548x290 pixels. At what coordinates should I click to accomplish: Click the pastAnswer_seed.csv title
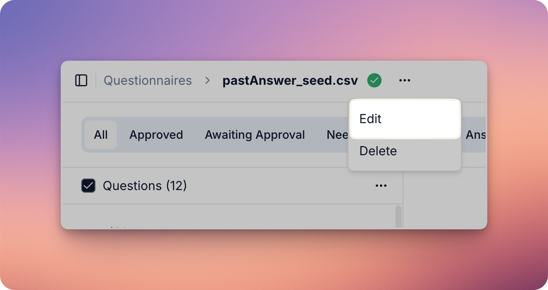[290, 81]
